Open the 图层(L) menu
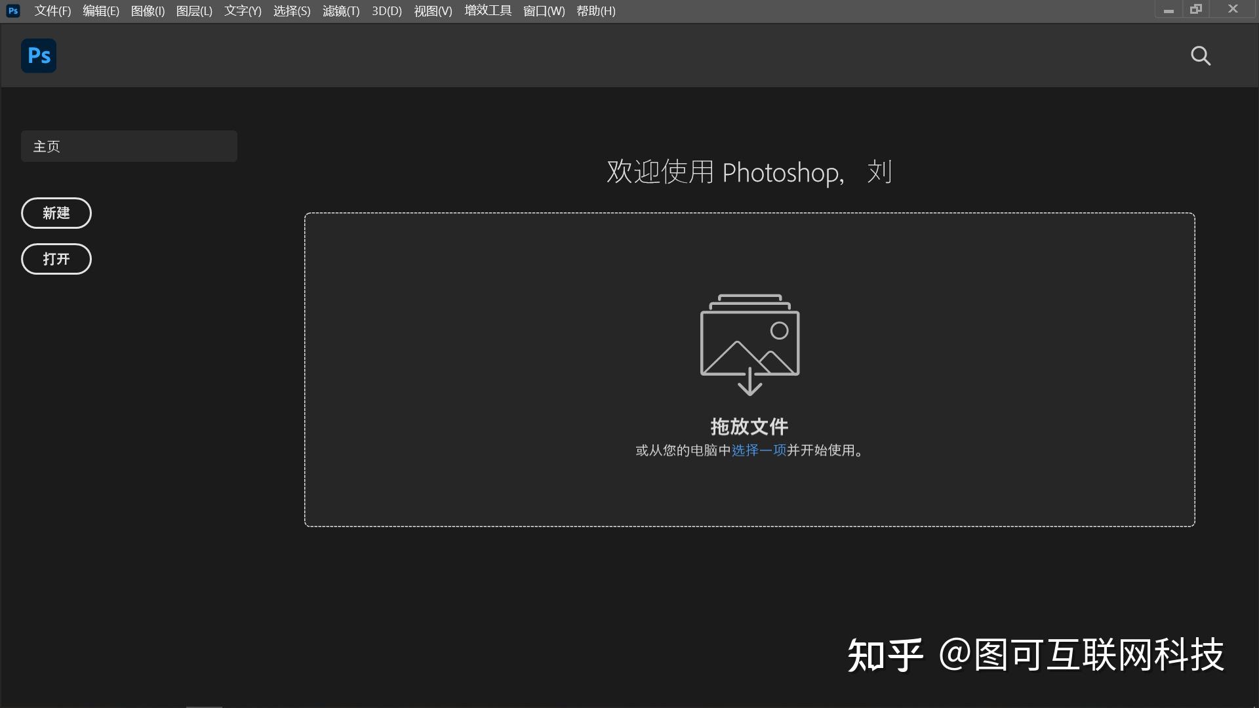Viewport: 1259px width, 708px height. pos(194,10)
